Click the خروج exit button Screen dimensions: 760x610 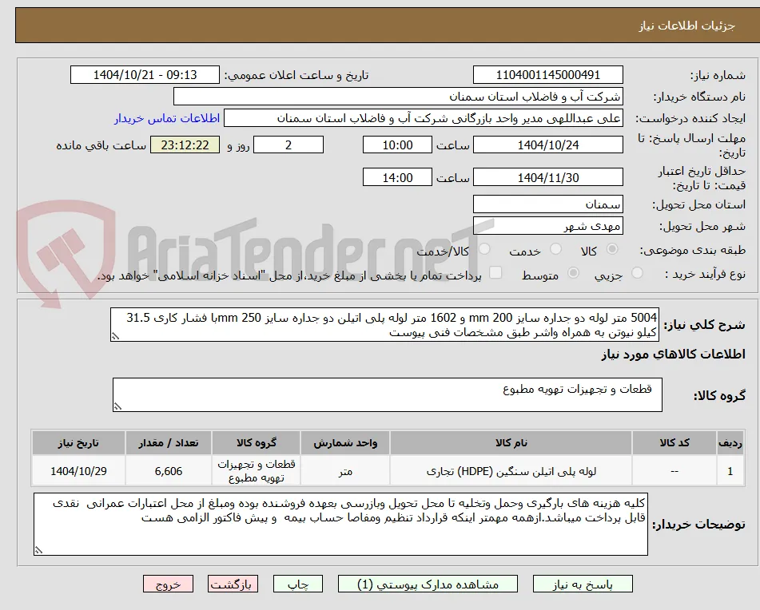[168, 584]
